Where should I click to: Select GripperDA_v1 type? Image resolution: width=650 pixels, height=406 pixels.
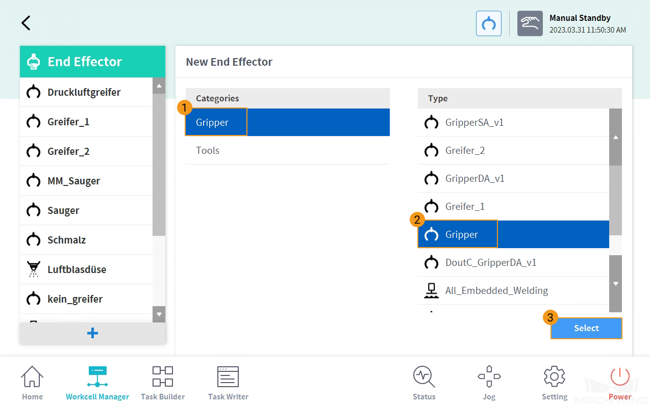tap(513, 178)
